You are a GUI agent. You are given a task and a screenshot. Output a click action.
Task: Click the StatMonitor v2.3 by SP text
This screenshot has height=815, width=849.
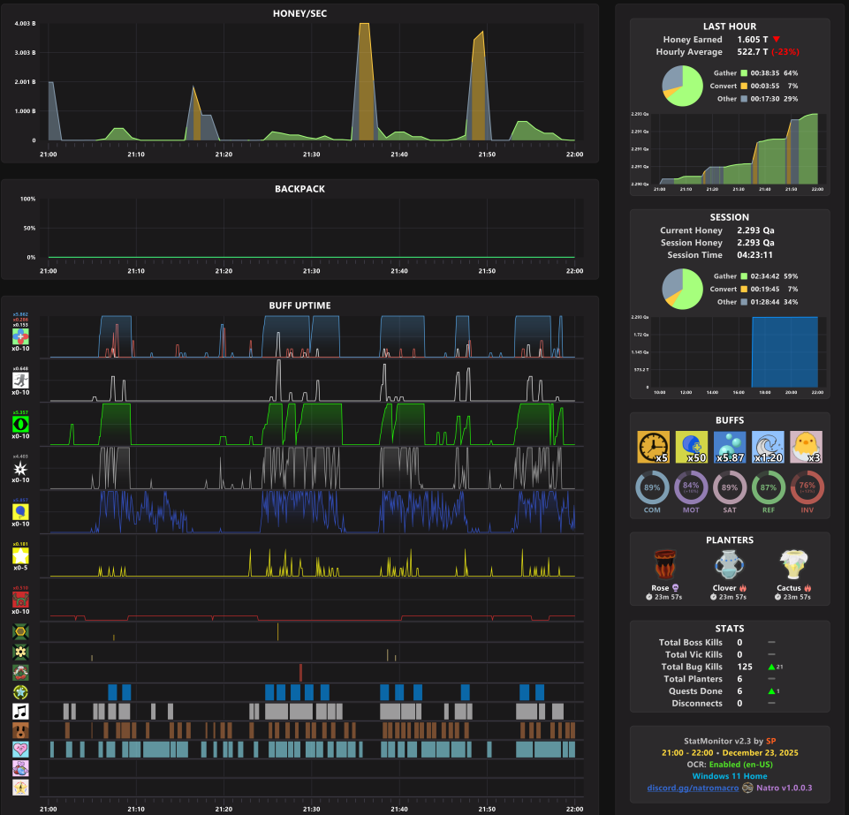pos(730,741)
